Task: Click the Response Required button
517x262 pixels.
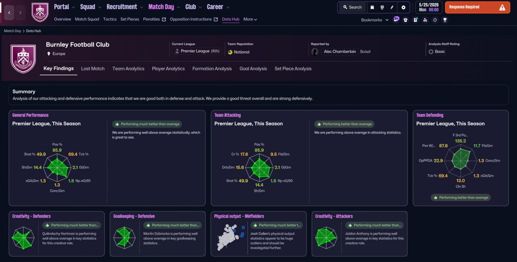Action: 477,7
